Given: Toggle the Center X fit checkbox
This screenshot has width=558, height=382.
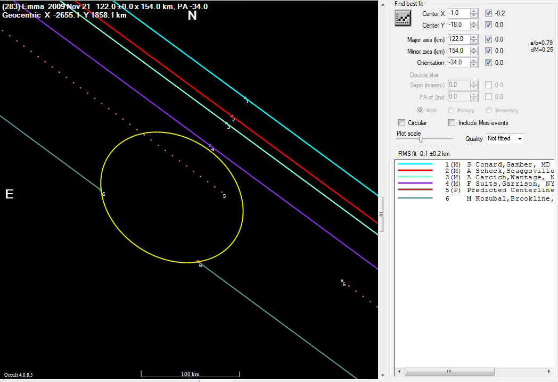Looking at the screenshot, I should pyautogui.click(x=489, y=13).
